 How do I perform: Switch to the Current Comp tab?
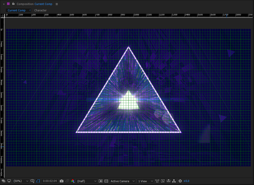click(17, 10)
